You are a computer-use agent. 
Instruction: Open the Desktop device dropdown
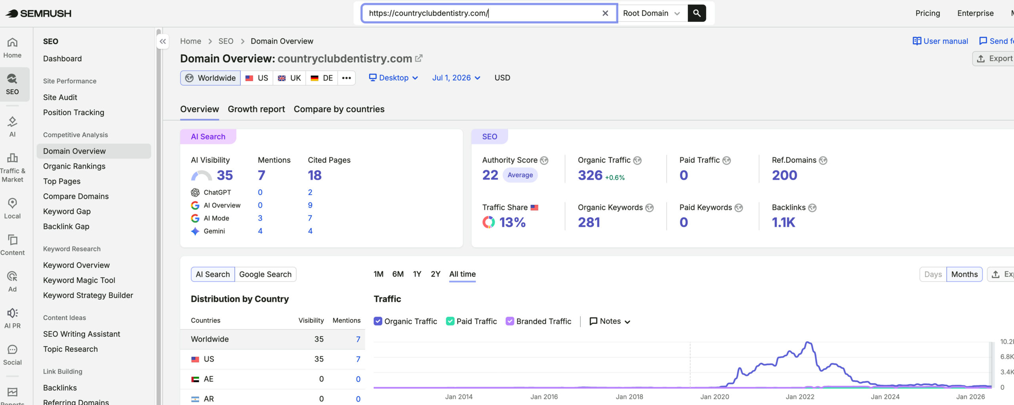click(393, 78)
